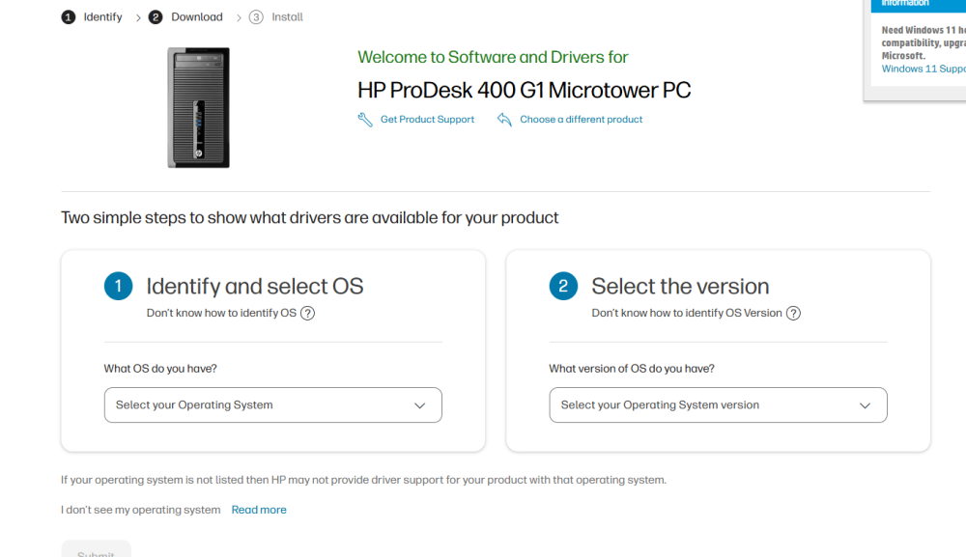The width and height of the screenshot is (966, 557).
Task: Expand the OS version dropdown chevron arrow
Action: (x=866, y=405)
